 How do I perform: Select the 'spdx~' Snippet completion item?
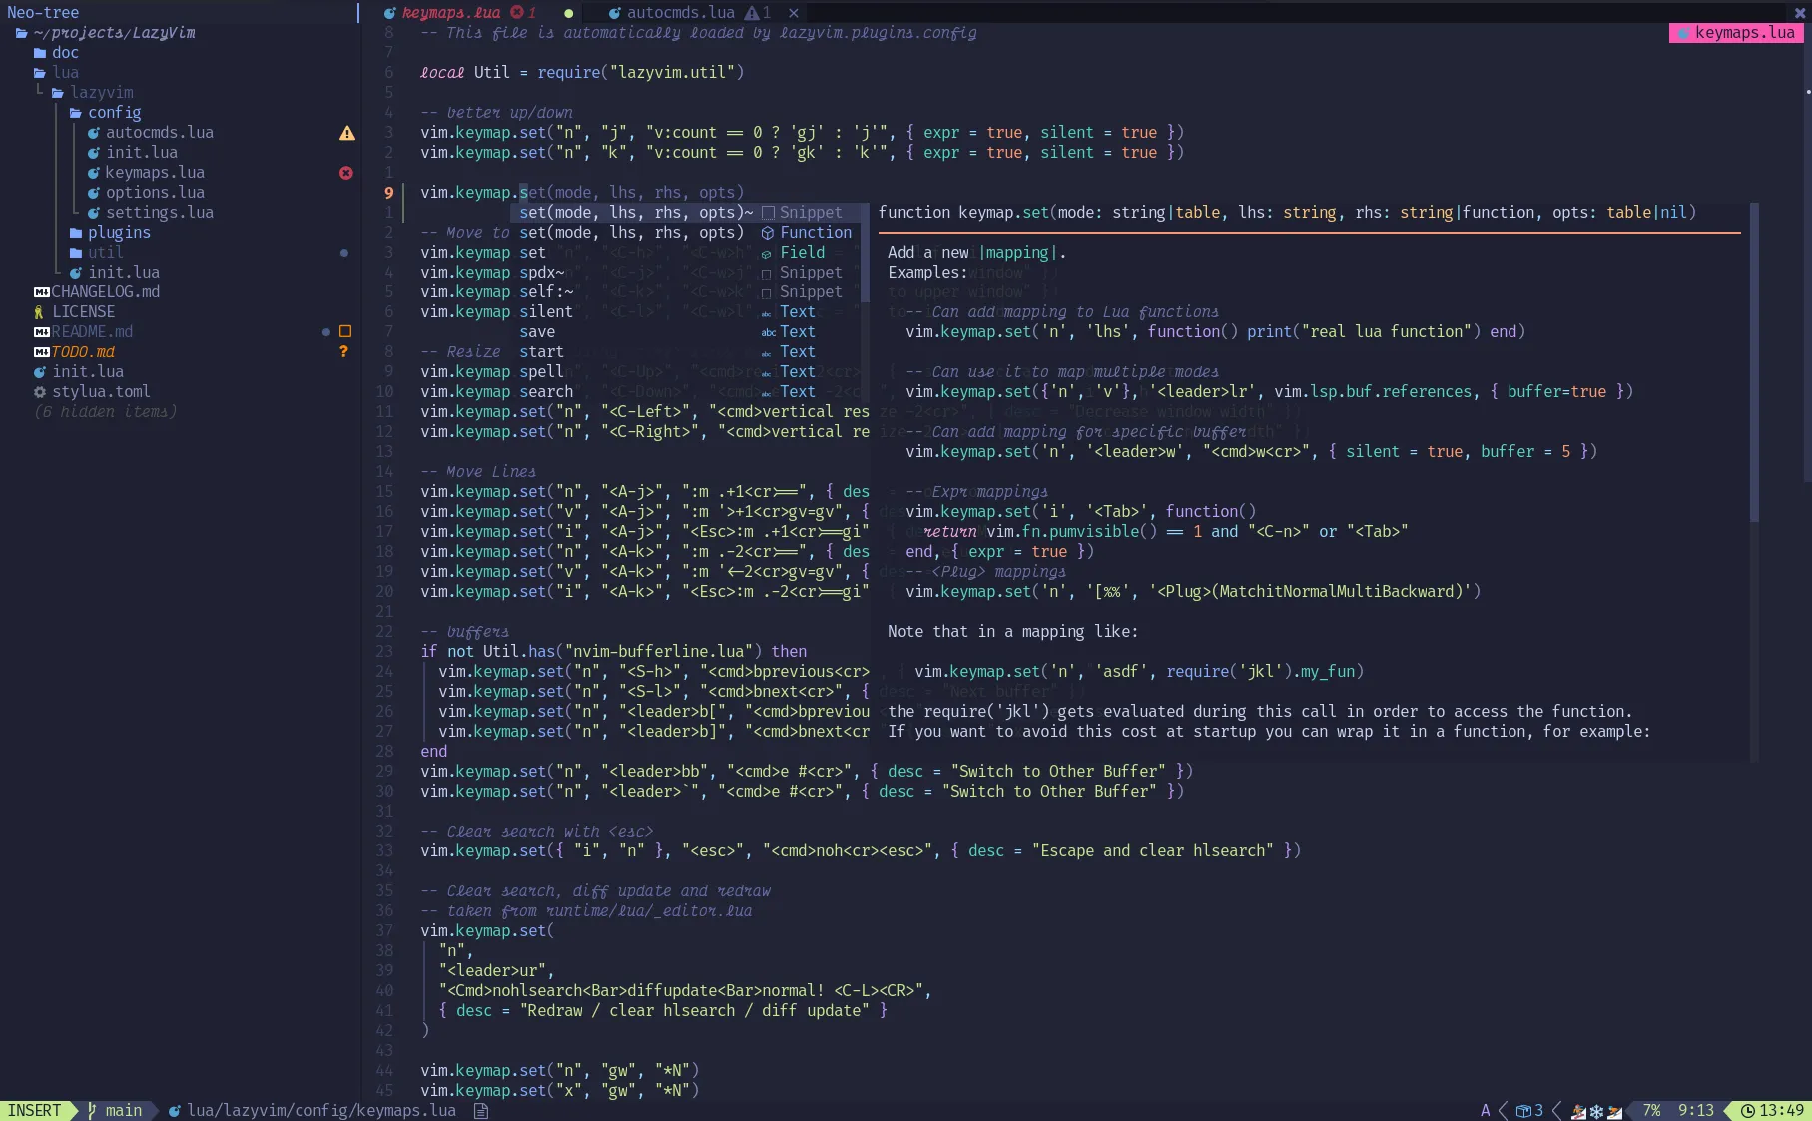(x=684, y=273)
